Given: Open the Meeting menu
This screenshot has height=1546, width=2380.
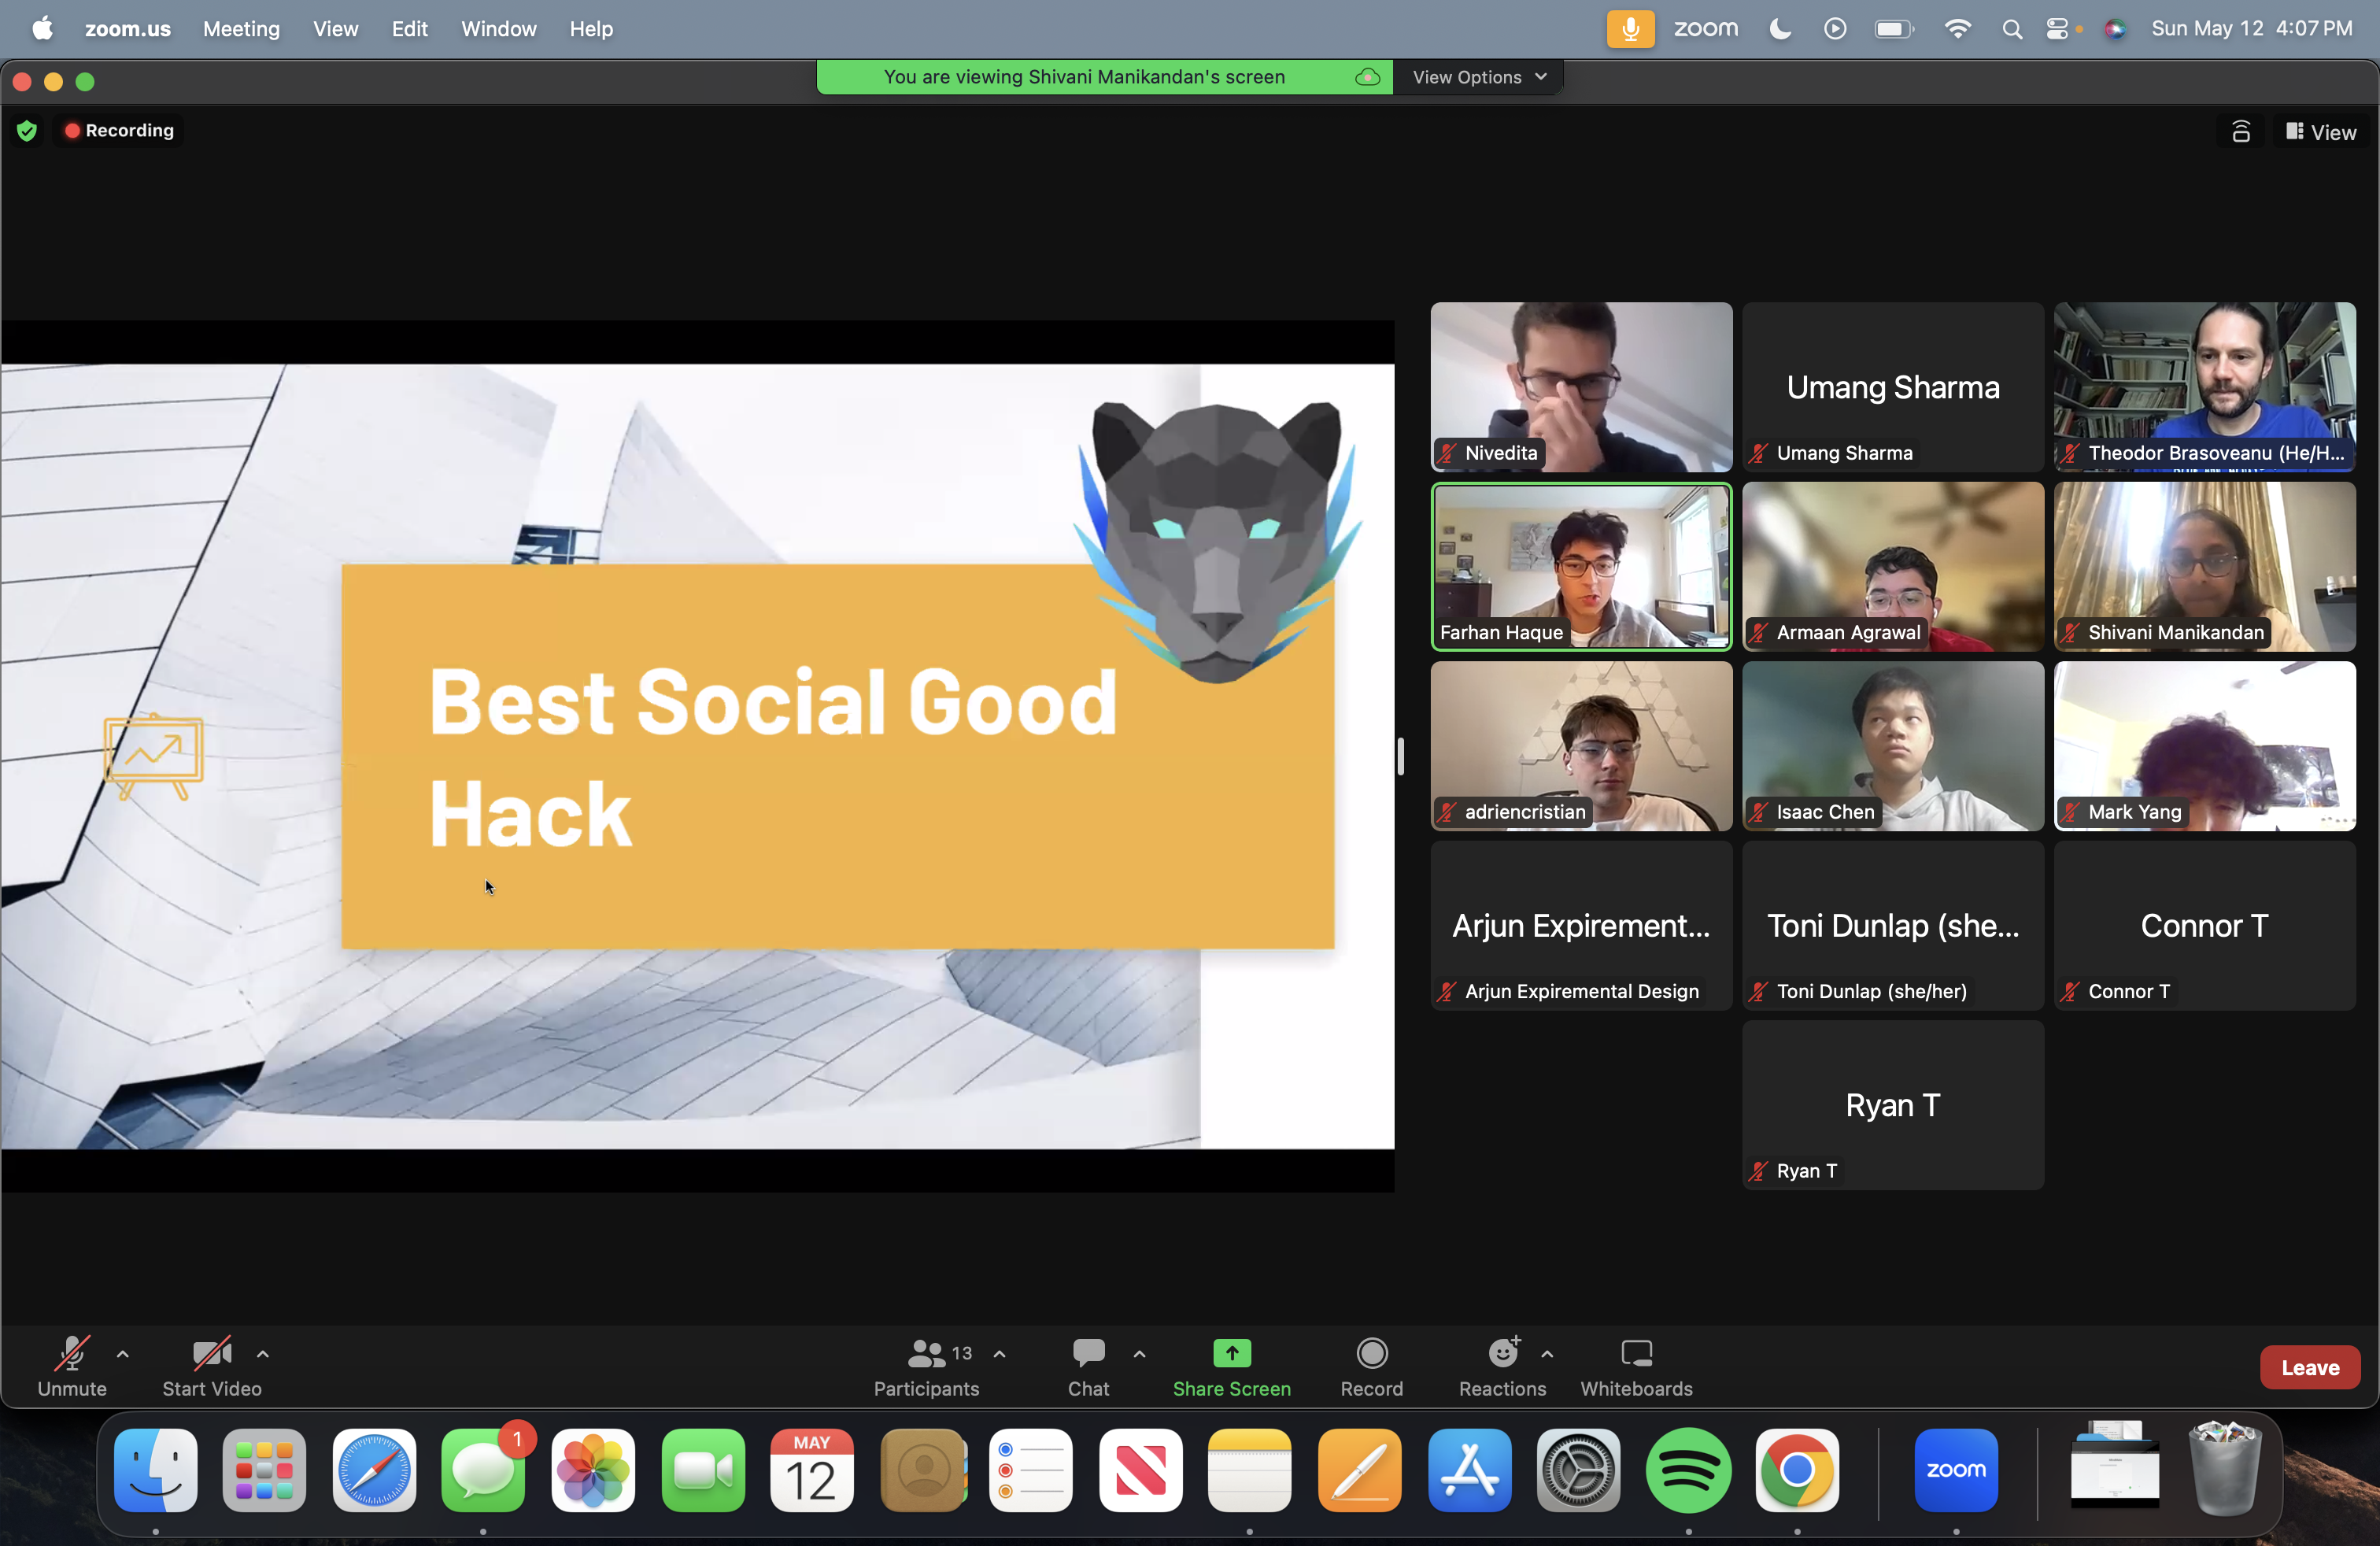Looking at the screenshot, I should point(241,29).
